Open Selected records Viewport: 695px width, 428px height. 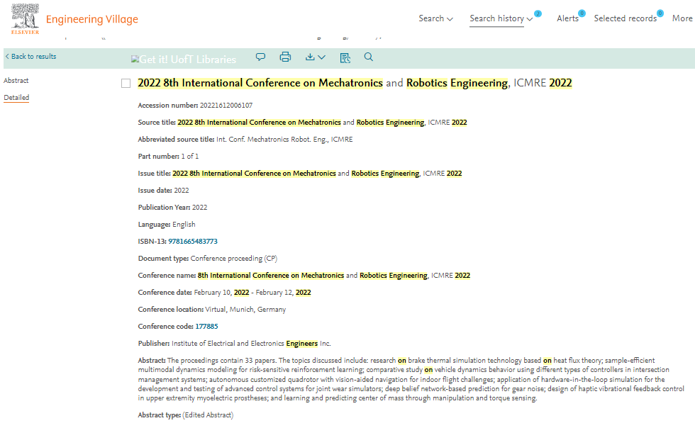[625, 18]
